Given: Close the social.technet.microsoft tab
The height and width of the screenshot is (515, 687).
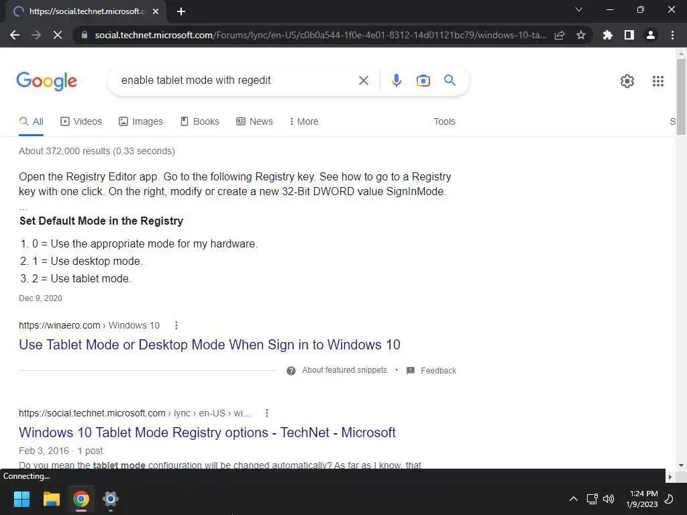Looking at the screenshot, I should click(156, 11).
